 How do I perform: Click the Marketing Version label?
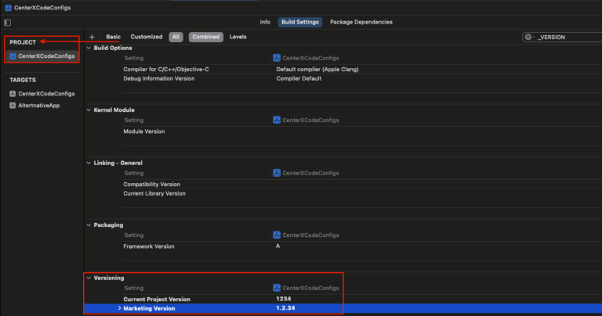(x=149, y=308)
